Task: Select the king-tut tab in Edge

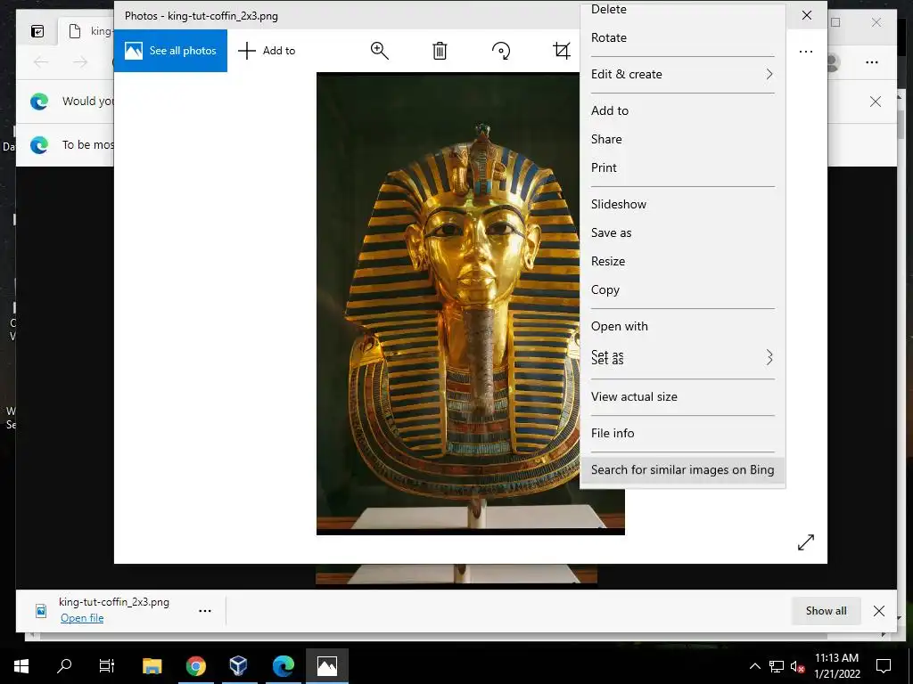Action: point(86,31)
